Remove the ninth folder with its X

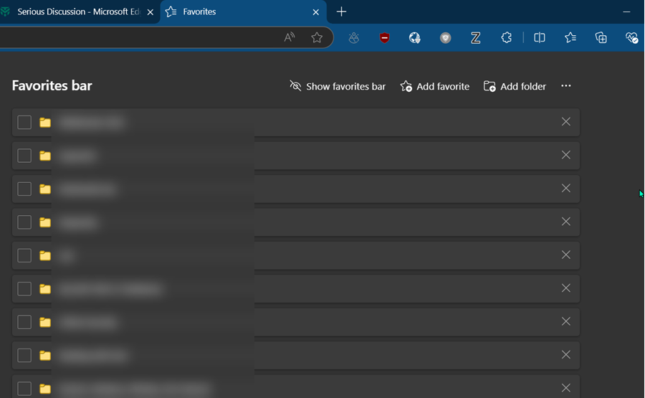click(566, 388)
